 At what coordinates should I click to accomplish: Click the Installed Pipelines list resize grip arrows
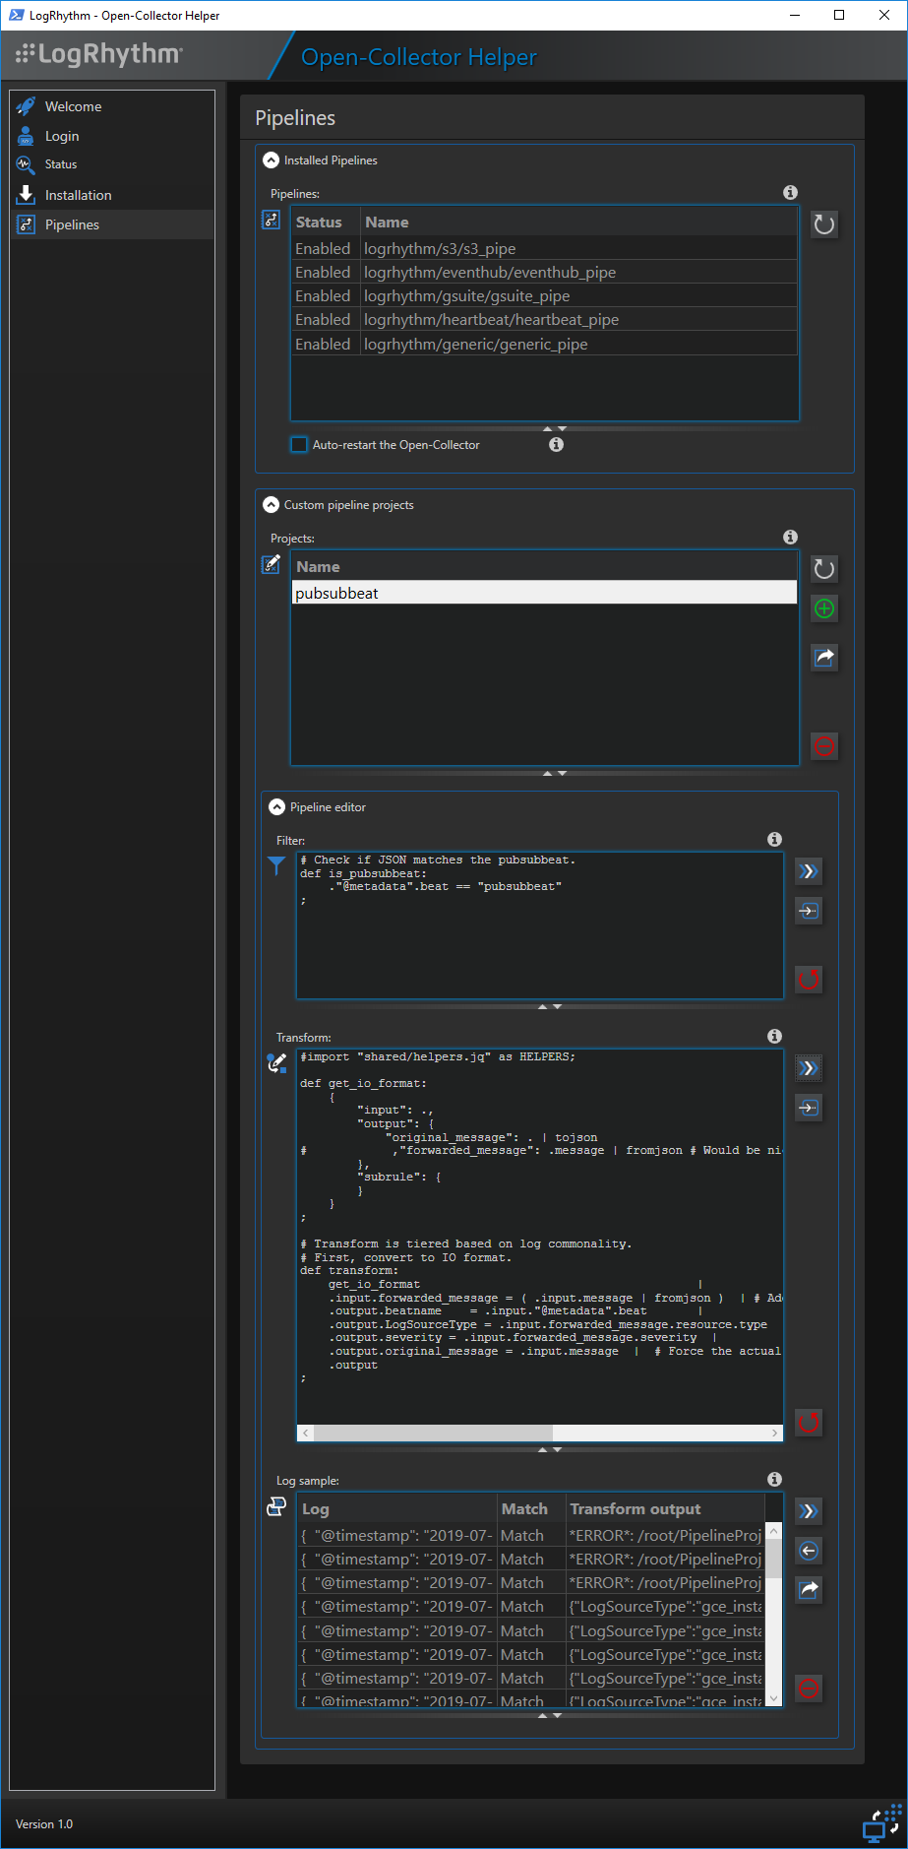click(x=555, y=428)
